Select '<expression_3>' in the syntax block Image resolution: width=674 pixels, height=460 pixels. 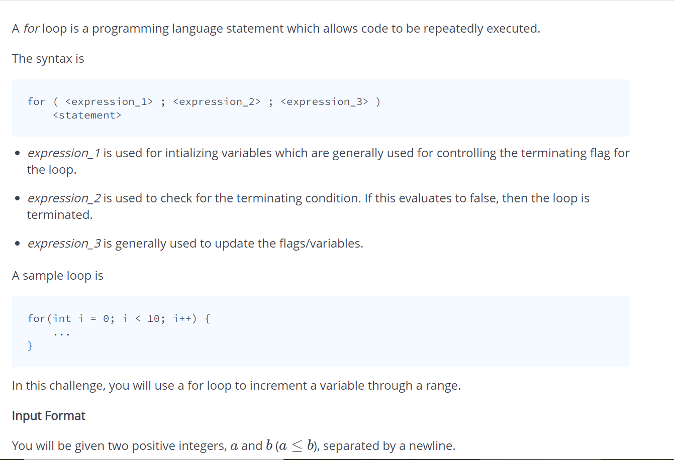[325, 101]
